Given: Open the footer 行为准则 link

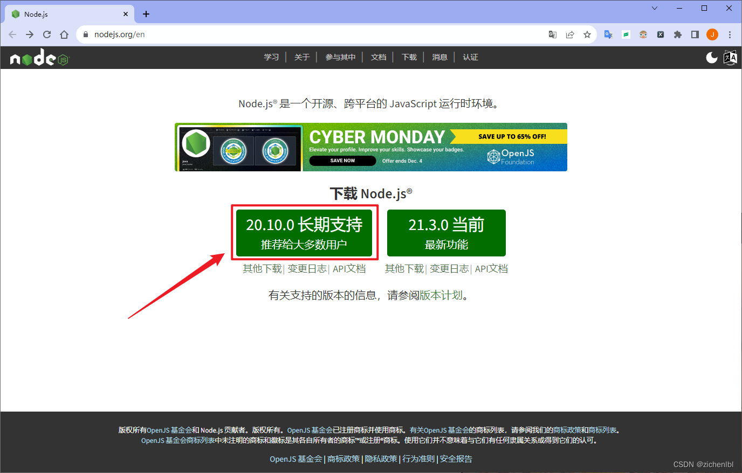Looking at the screenshot, I should [x=418, y=459].
